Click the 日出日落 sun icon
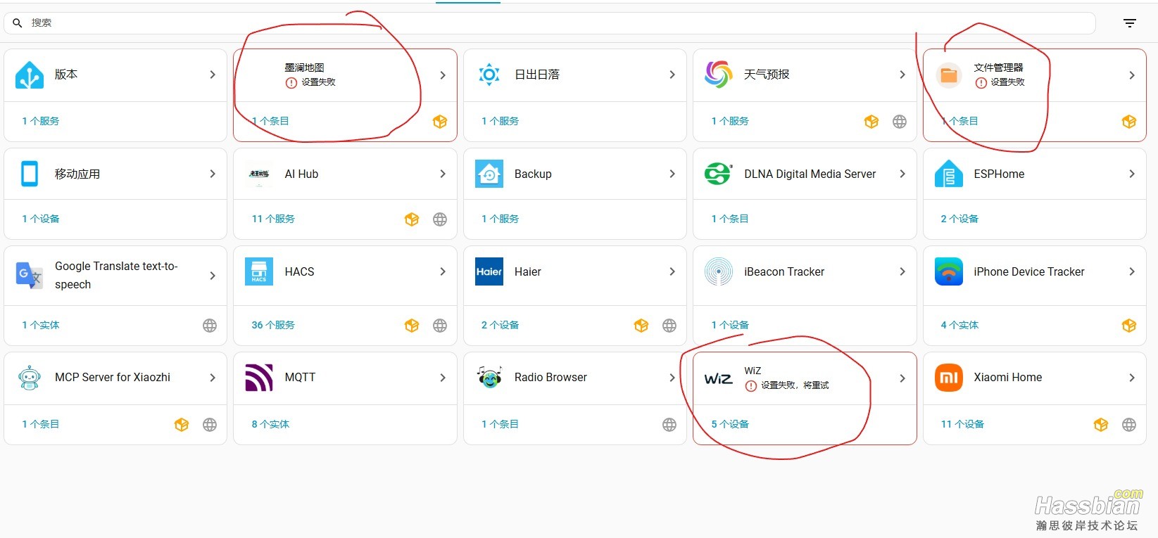Image resolution: width=1158 pixels, height=538 pixels. coord(489,75)
